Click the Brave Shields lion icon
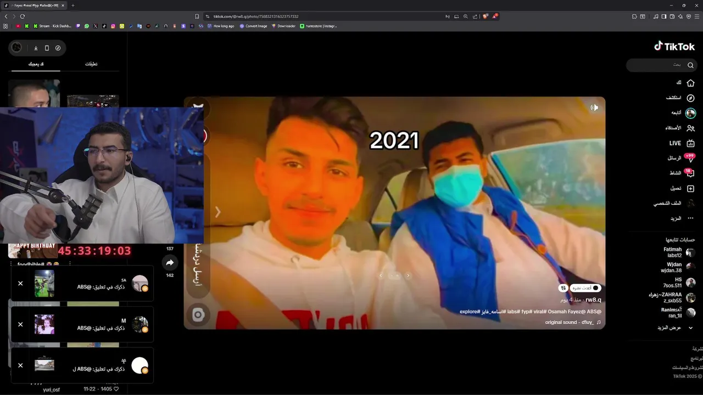703x395 pixels. (x=486, y=16)
